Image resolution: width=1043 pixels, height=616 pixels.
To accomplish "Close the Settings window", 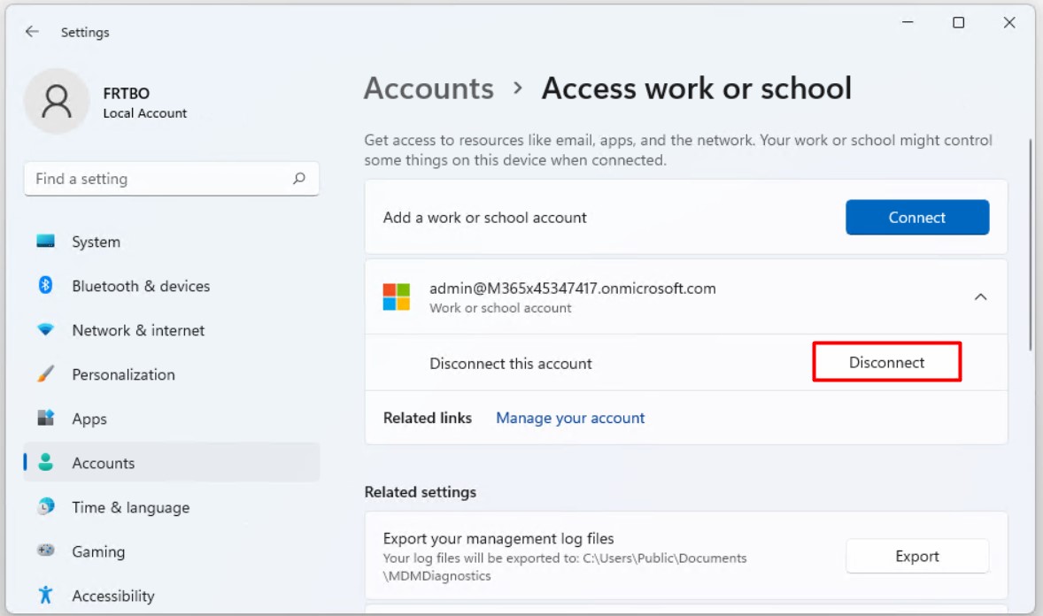I will point(1009,22).
